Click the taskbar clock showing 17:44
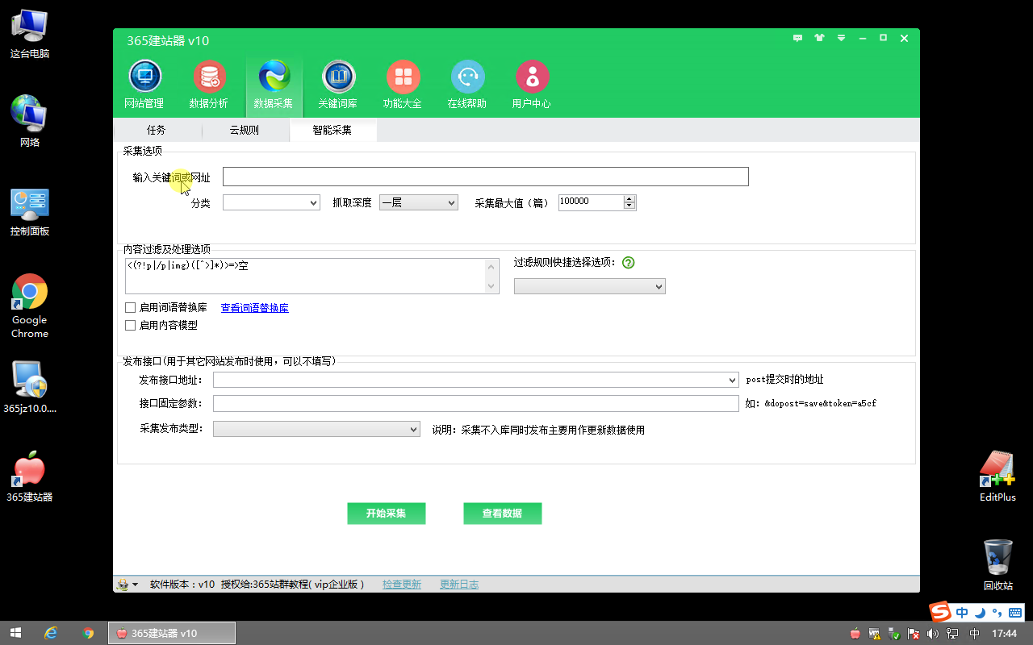 click(x=1004, y=634)
